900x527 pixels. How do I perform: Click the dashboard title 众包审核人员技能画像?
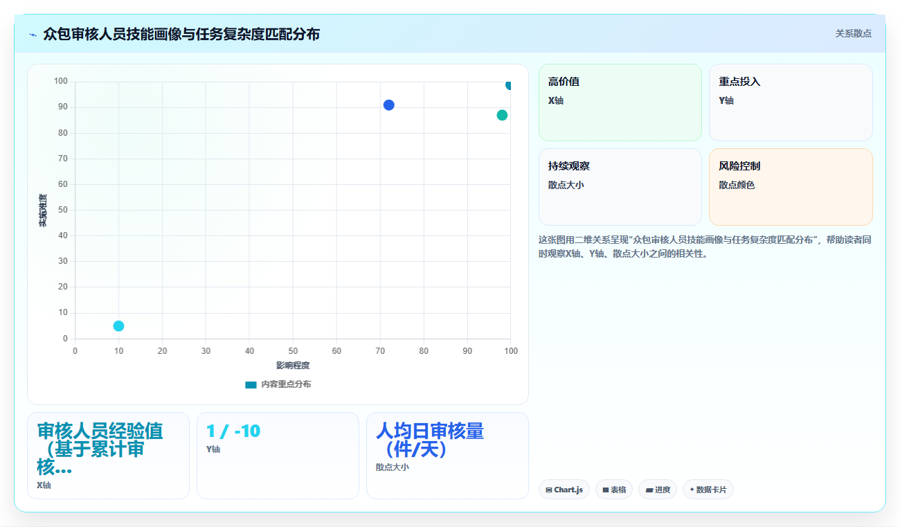[x=181, y=34]
